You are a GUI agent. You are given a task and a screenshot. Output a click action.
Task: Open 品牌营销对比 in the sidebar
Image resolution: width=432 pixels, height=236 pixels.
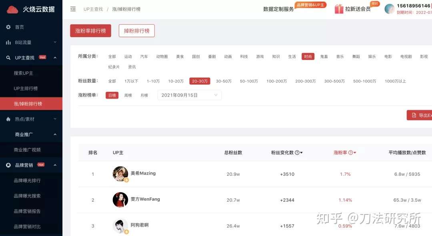point(27,227)
